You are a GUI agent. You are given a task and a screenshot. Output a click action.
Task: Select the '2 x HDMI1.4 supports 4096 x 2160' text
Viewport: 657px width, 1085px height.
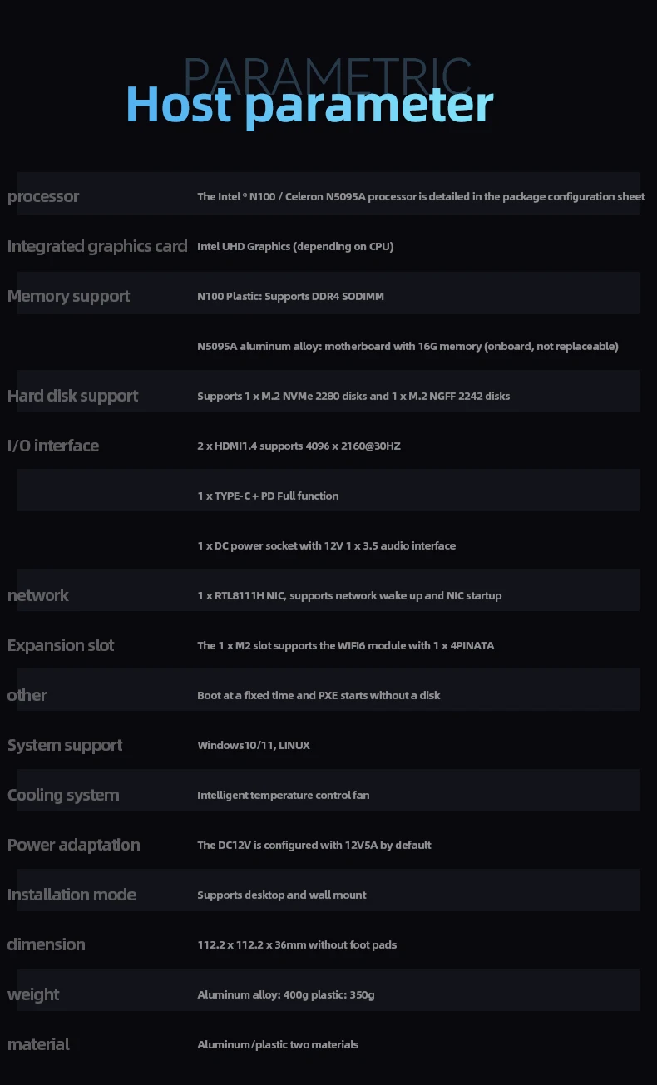coord(299,446)
